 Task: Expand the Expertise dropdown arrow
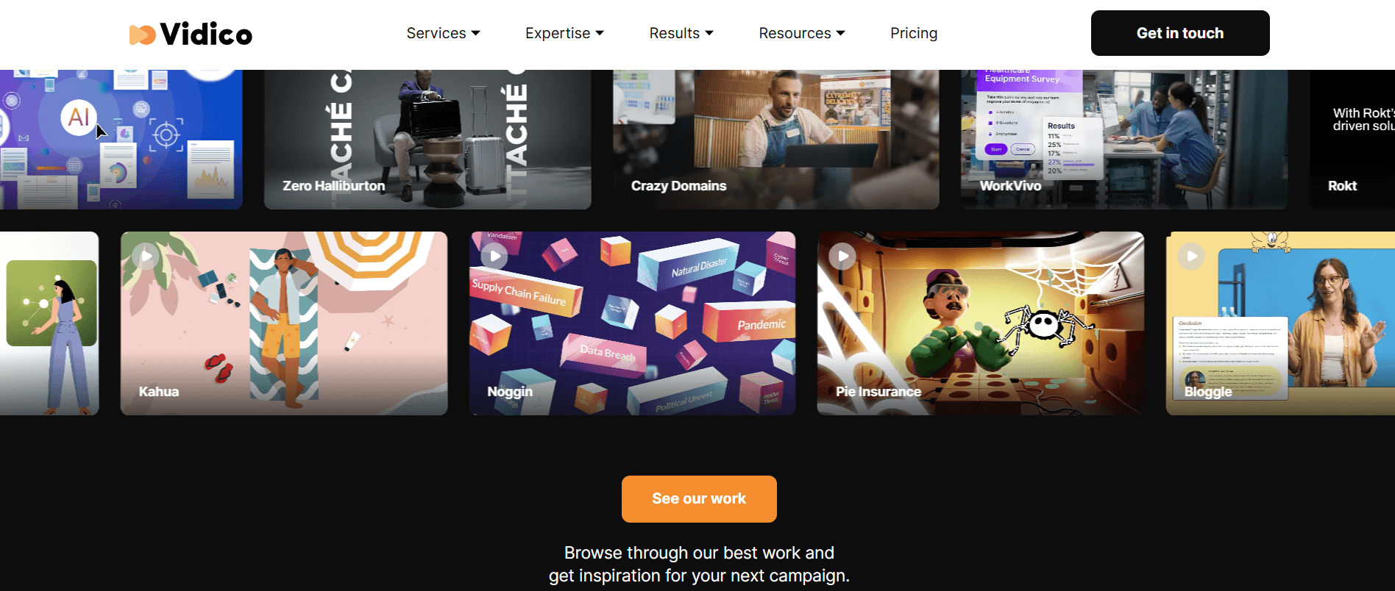click(600, 33)
